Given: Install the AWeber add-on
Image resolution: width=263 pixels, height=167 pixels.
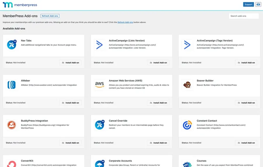Looking at the screenshot, I should click(x=70, y=103).
